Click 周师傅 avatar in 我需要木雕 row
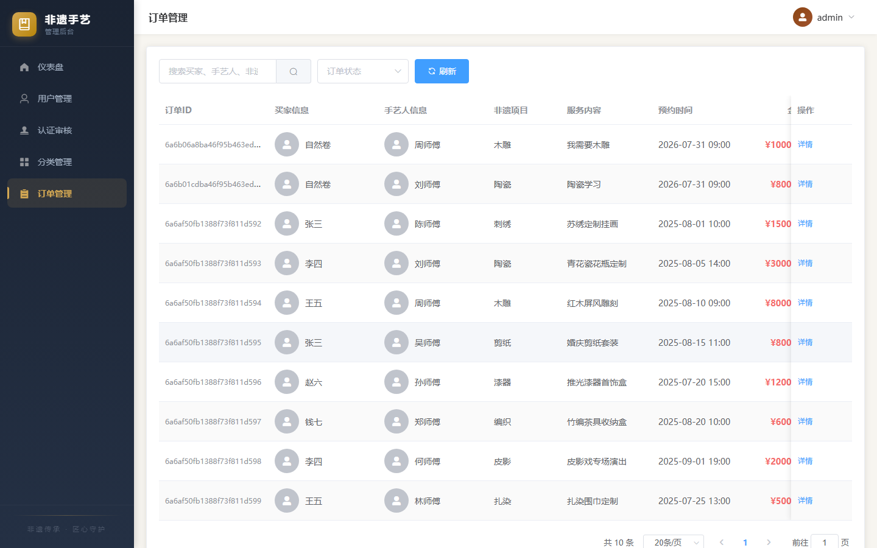 click(396, 144)
